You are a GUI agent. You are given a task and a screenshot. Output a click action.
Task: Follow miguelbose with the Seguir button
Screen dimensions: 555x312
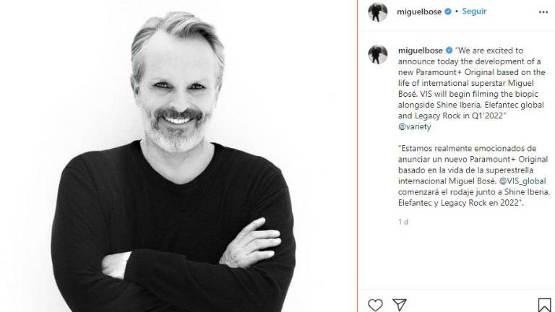(x=474, y=12)
